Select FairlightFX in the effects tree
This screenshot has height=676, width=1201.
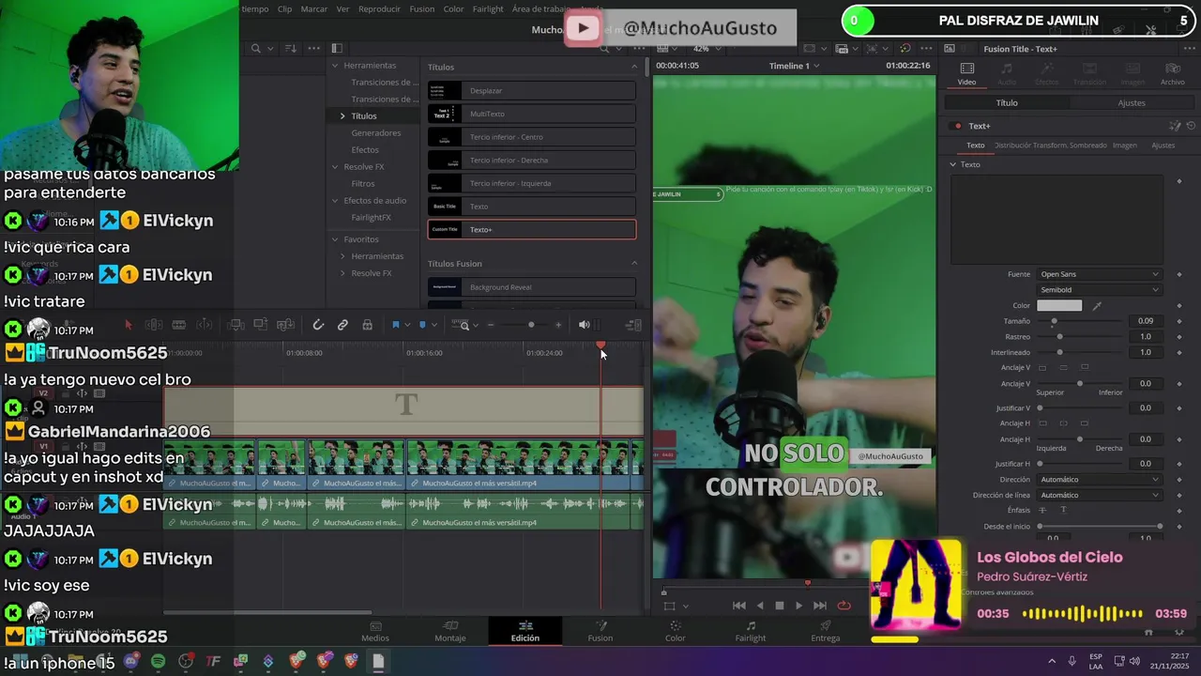372,217
